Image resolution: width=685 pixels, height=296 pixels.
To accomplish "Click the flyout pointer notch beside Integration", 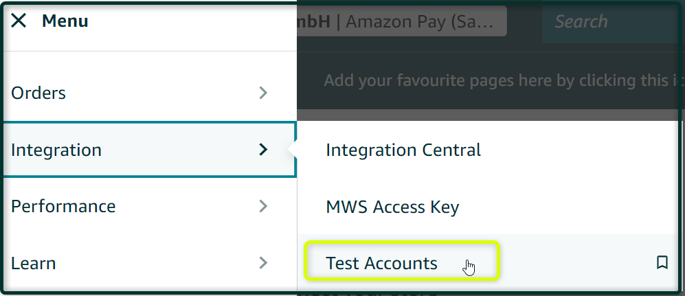I will pyautogui.click(x=293, y=149).
